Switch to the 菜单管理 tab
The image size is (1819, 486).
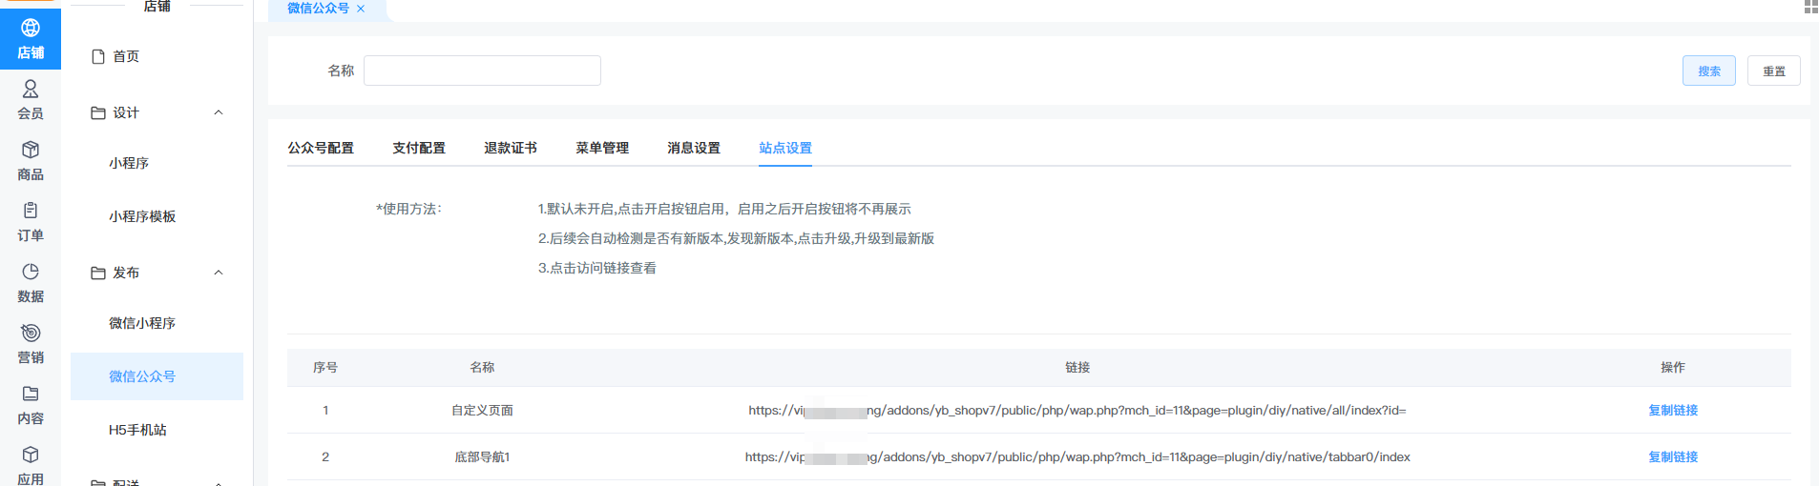(x=602, y=148)
